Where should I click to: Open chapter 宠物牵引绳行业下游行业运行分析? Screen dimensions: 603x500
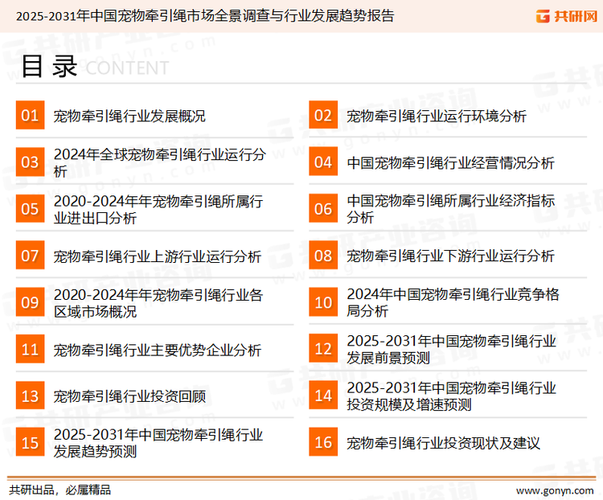coord(450,256)
